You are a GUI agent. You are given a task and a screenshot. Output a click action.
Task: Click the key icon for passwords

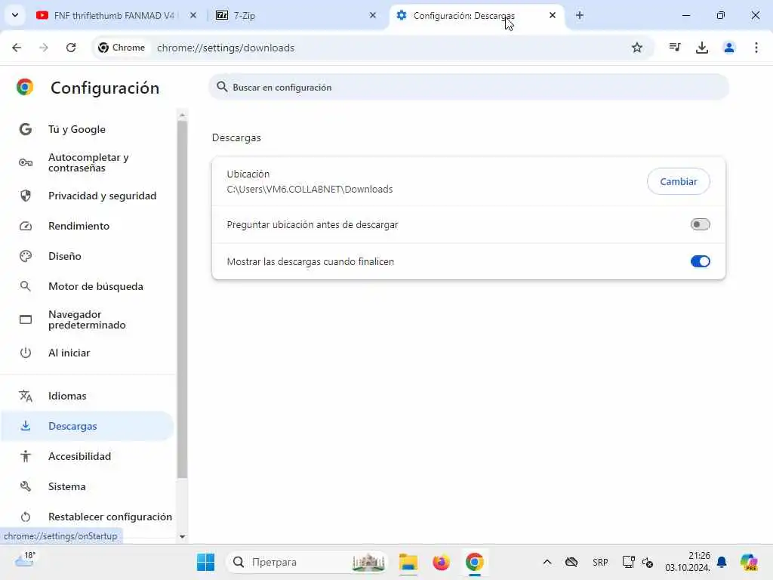26,162
